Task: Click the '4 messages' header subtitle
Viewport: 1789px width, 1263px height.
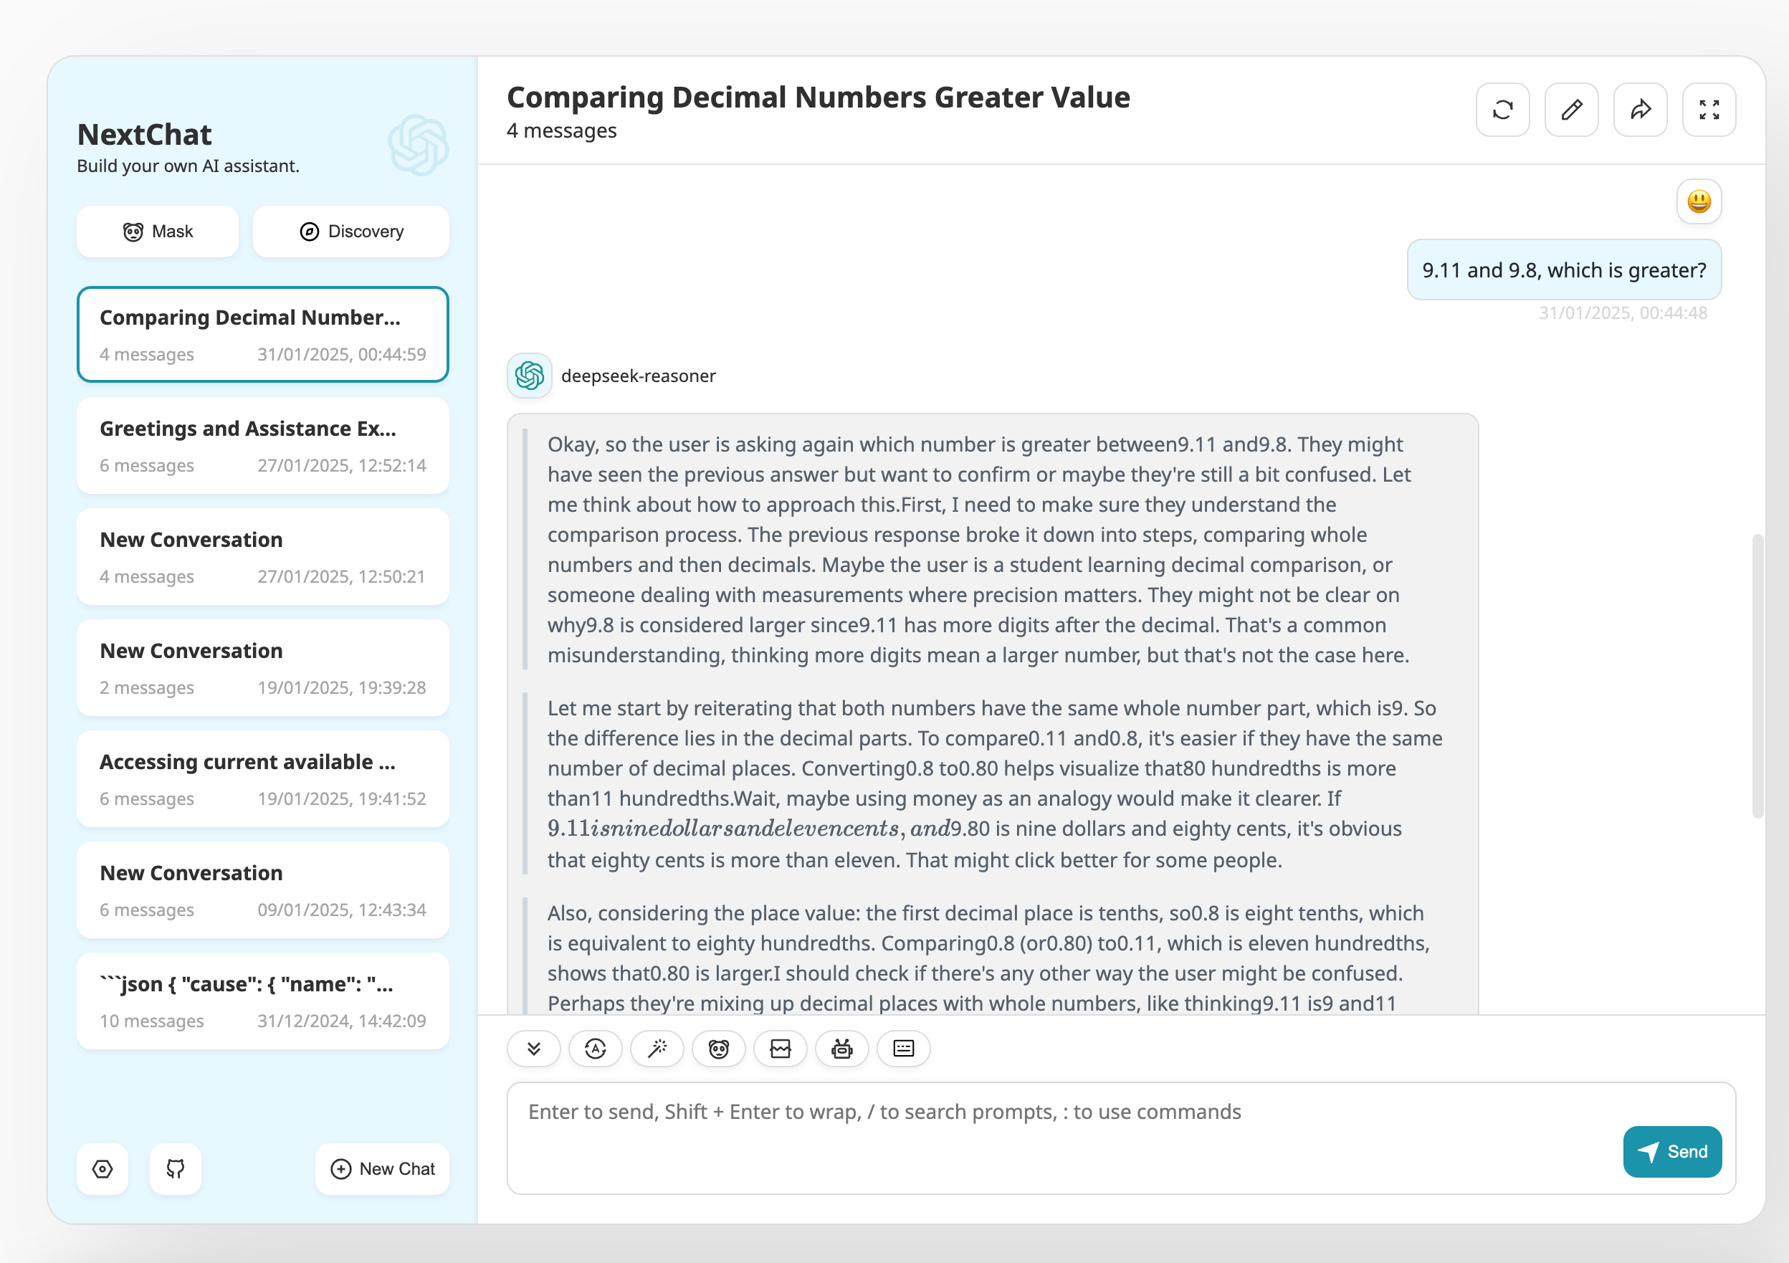Action: [x=561, y=130]
